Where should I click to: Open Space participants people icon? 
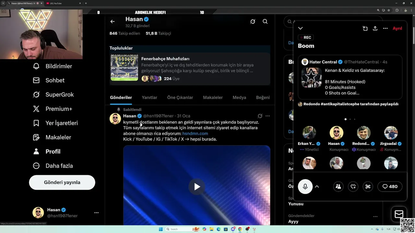pyautogui.click(x=338, y=186)
